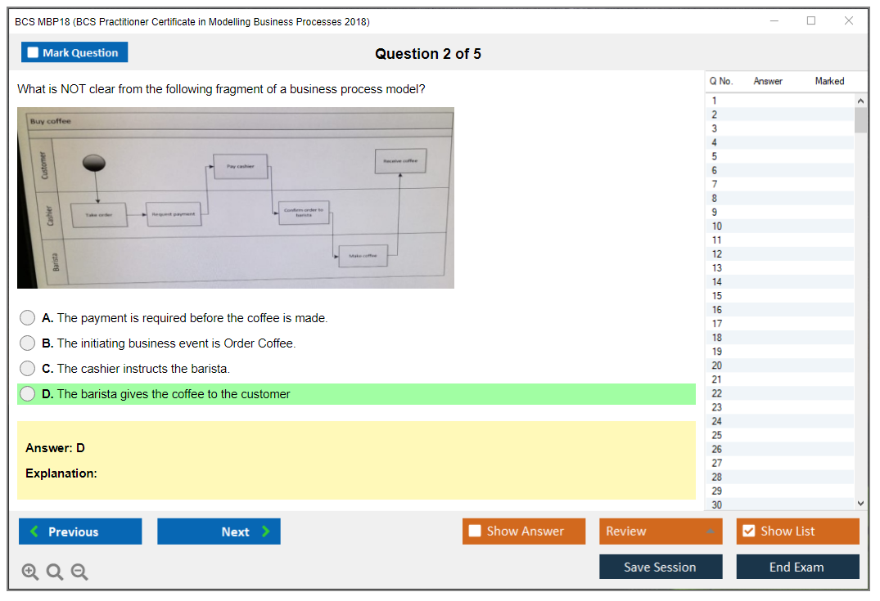Screen dimensions: 880x601
Task: Toggle the Show Answer checkbox
Action: tap(476, 531)
